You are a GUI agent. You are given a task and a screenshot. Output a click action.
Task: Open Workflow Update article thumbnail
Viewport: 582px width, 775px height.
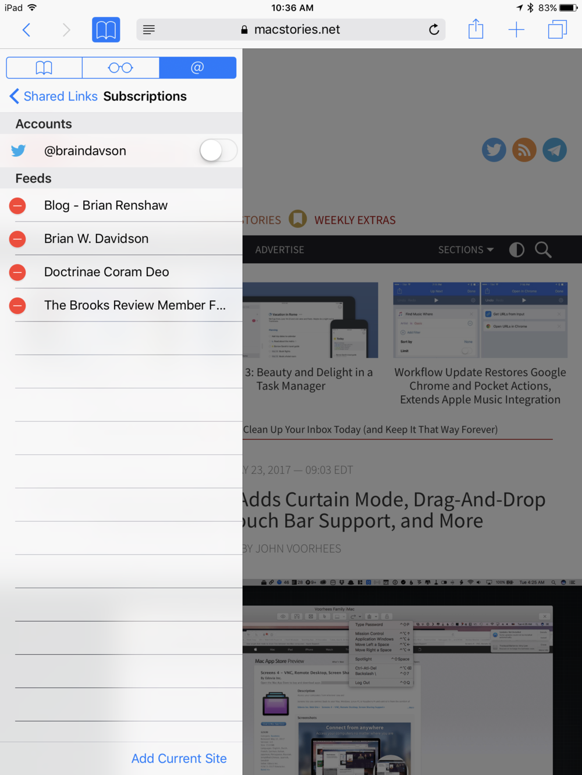click(480, 320)
